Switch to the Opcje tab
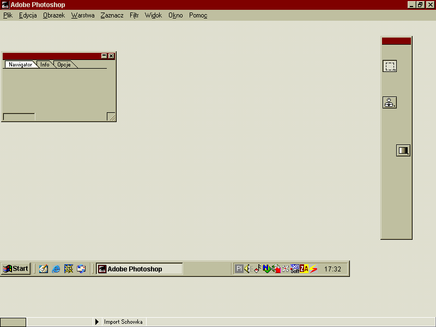 click(x=64, y=64)
